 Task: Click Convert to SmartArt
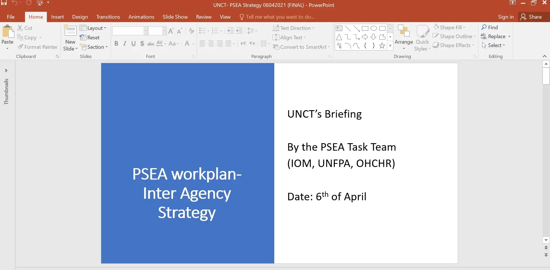(301, 47)
